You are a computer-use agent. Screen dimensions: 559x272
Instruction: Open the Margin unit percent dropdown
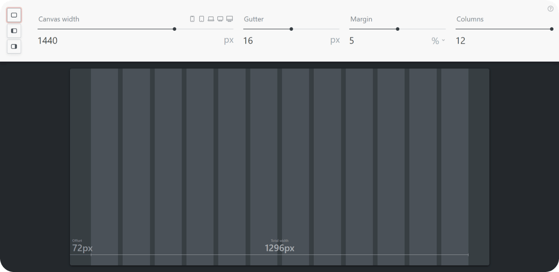pos(438,41)
